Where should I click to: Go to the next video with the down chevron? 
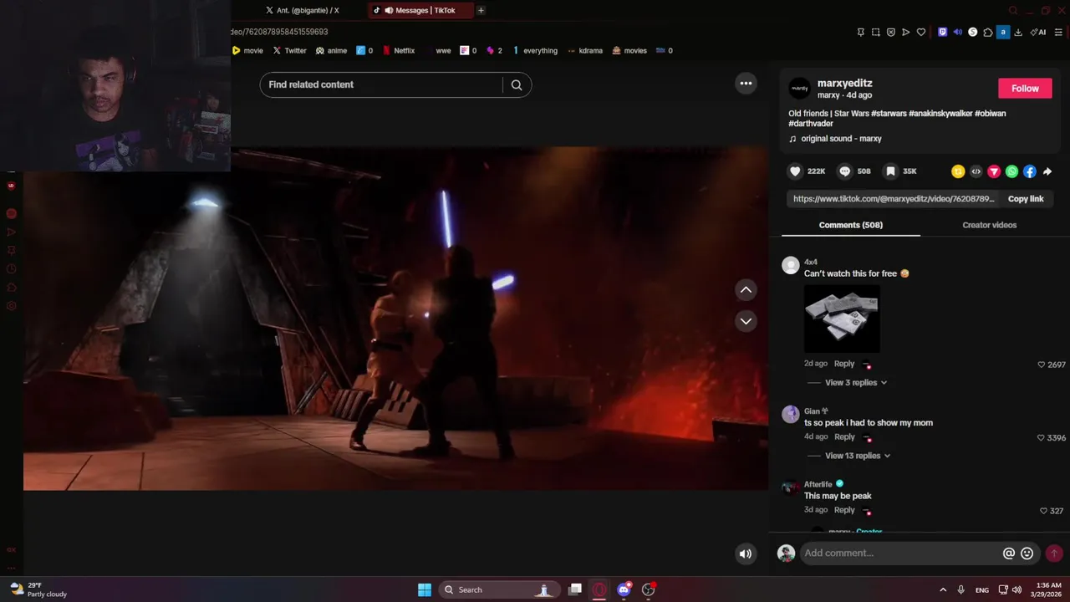tap(746, 321)
